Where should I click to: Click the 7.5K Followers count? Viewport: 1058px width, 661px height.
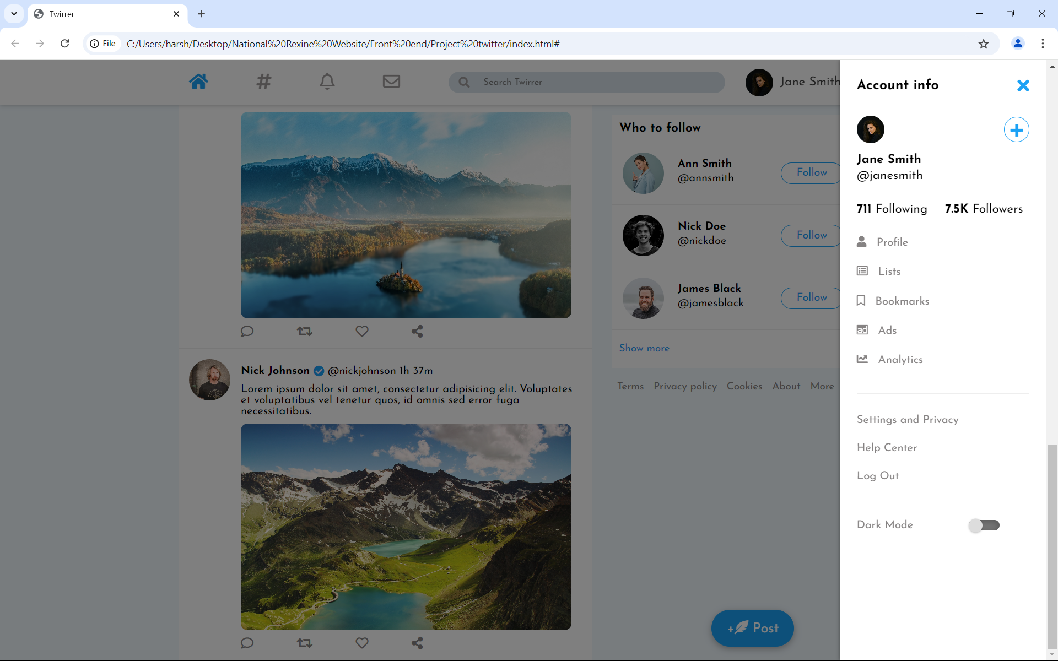(984, 209)
